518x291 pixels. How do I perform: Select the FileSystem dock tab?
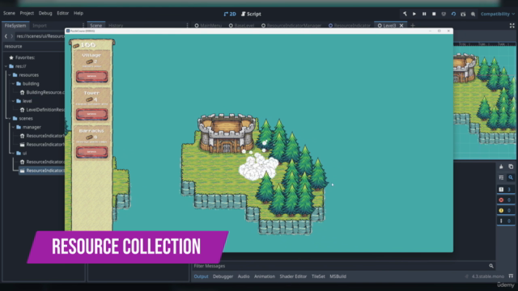coord(15,25)
